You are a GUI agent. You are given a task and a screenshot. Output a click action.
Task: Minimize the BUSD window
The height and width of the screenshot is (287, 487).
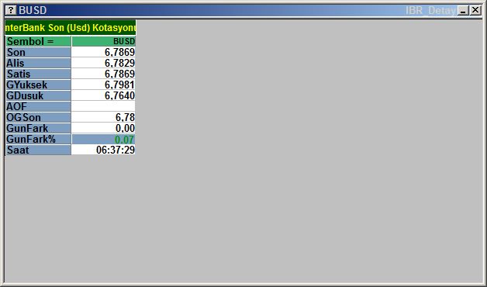464,10
